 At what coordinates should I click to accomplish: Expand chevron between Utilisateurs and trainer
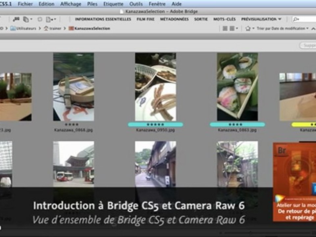click(x=40, y=28)
